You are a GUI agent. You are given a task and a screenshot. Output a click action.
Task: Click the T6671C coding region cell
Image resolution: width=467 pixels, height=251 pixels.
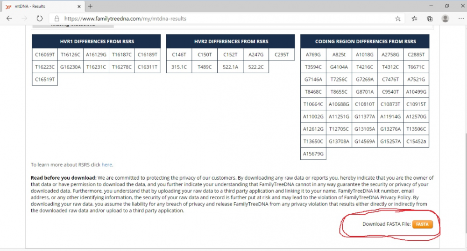416,67
